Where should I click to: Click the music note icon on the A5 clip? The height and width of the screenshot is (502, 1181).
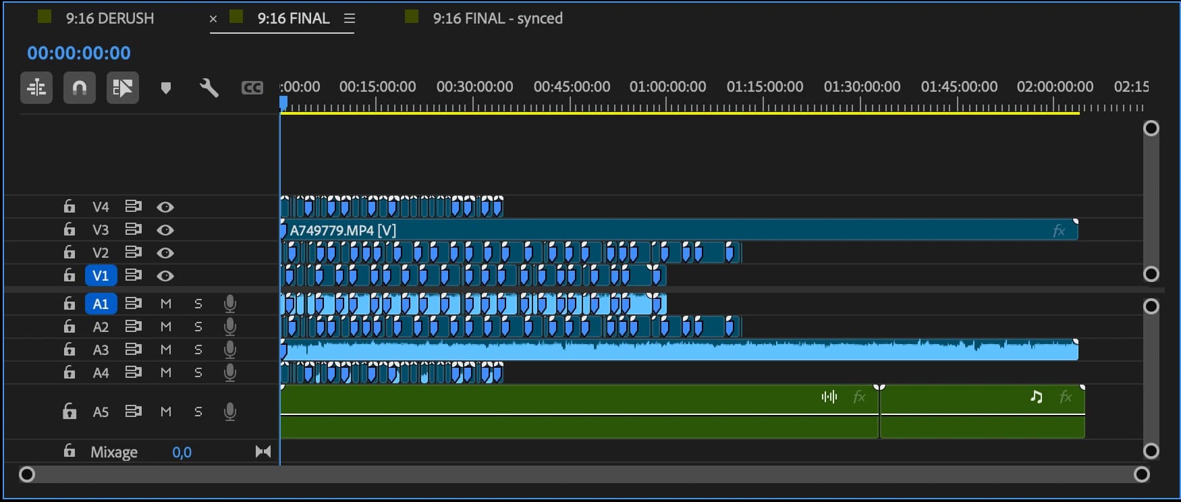point(1037,397)
